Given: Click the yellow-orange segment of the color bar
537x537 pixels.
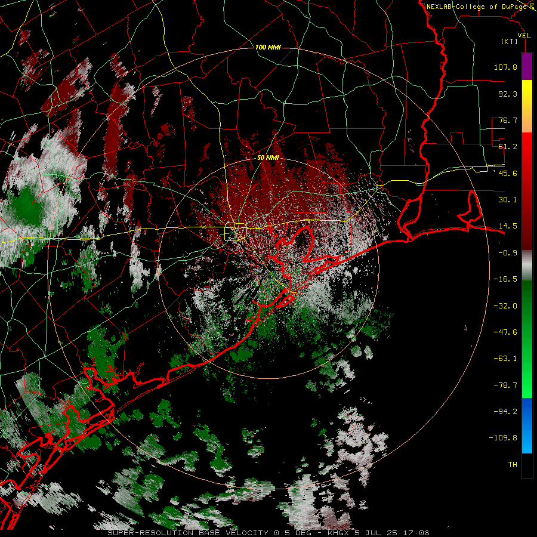Looking at the screenshot, I should [527, 106].
